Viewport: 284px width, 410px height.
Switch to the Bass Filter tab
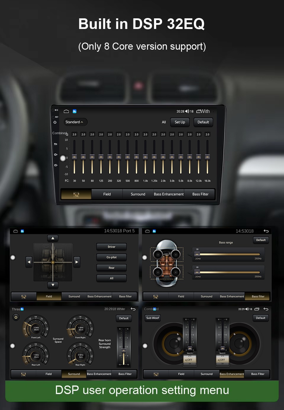coord(200,194)
